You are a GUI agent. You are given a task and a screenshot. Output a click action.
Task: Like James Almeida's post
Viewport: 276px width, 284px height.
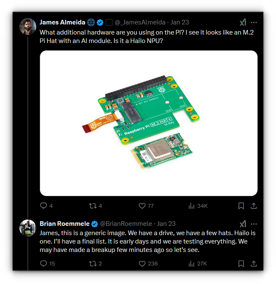142,206
